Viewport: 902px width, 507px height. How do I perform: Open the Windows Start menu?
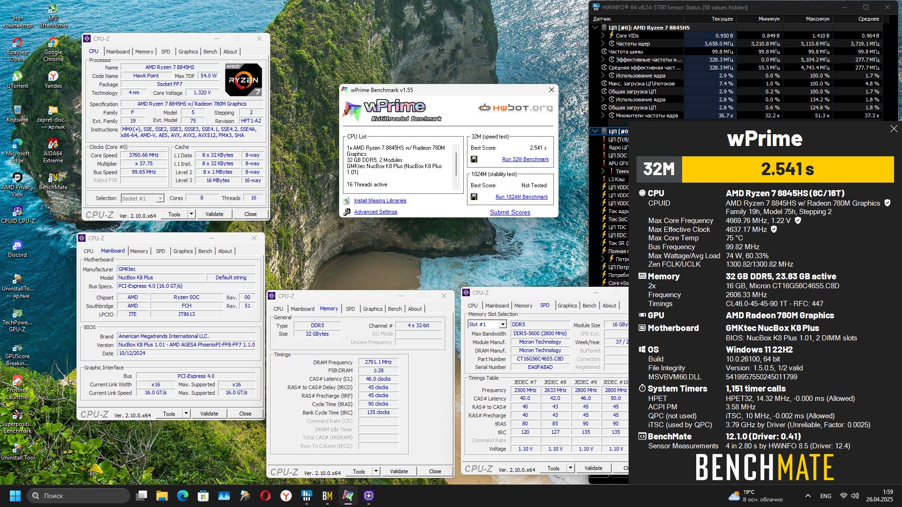point(15,496)
